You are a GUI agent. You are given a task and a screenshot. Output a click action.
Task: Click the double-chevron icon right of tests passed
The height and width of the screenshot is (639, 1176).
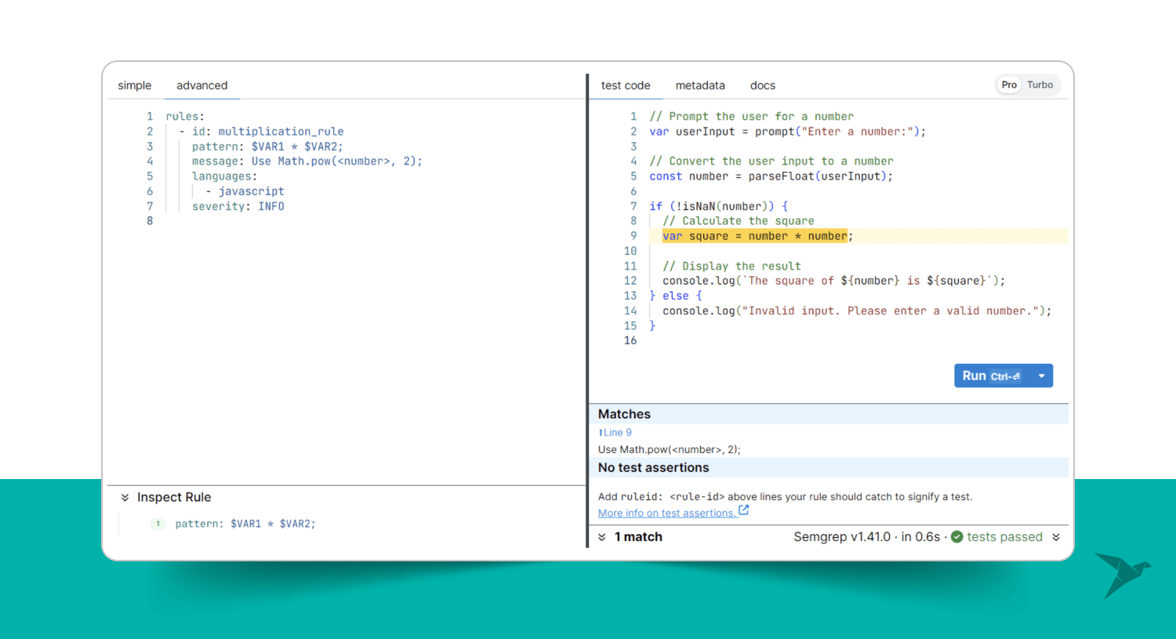[x=1056, y=537]
